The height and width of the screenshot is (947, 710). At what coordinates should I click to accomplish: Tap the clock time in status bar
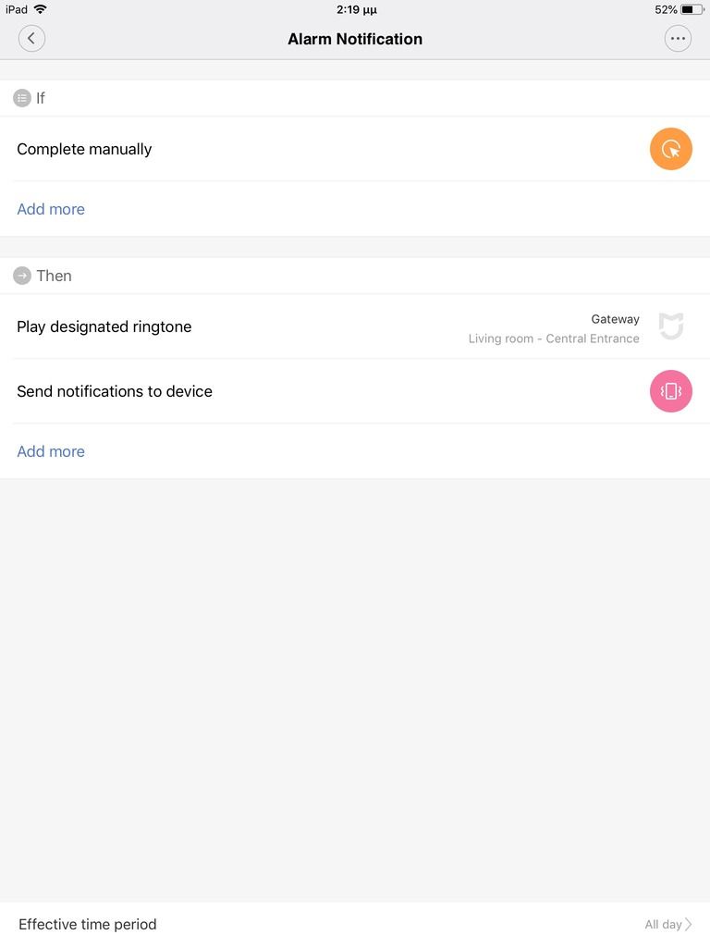tap(355, 9)
